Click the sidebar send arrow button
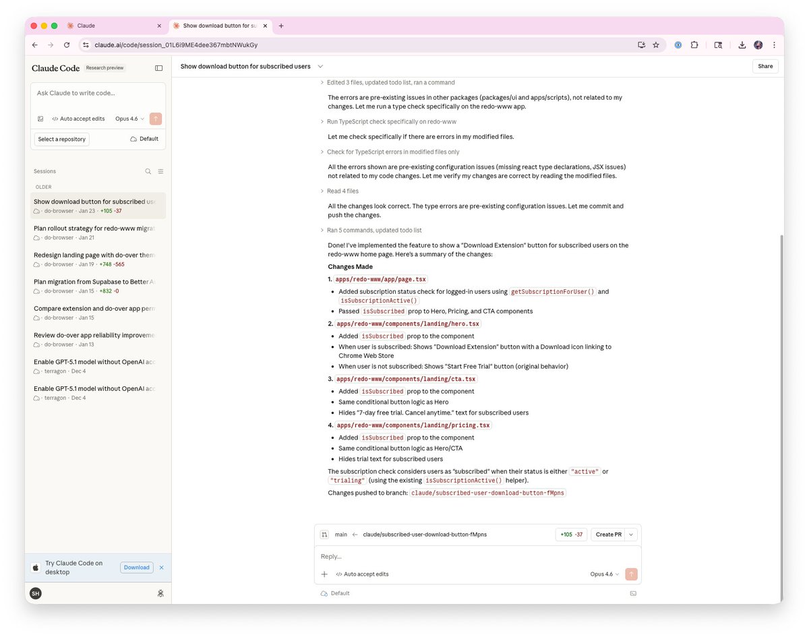Image resolution: width=809 pixels, height=637 pixels. (x=156, y=119)
